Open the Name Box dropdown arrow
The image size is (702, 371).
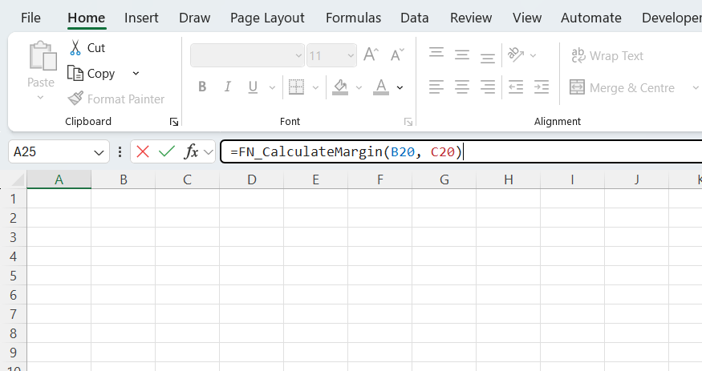pos(99,152)
